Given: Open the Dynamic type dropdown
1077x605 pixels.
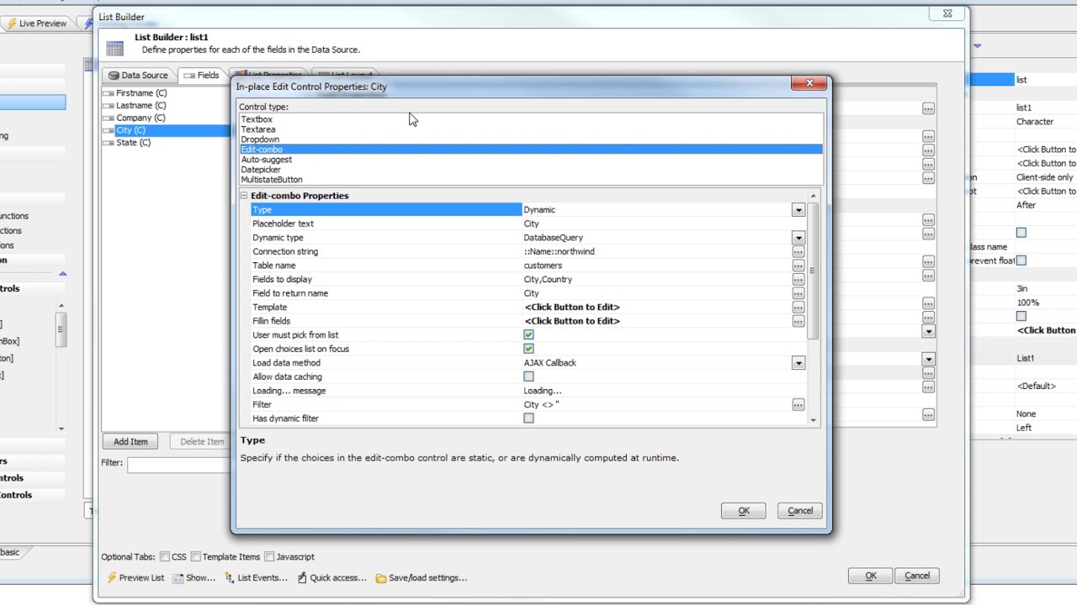Looking at the screenshot, I should [x=798, y=238].
